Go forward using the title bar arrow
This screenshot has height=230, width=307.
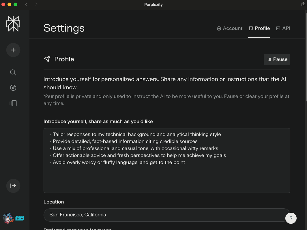36,4
